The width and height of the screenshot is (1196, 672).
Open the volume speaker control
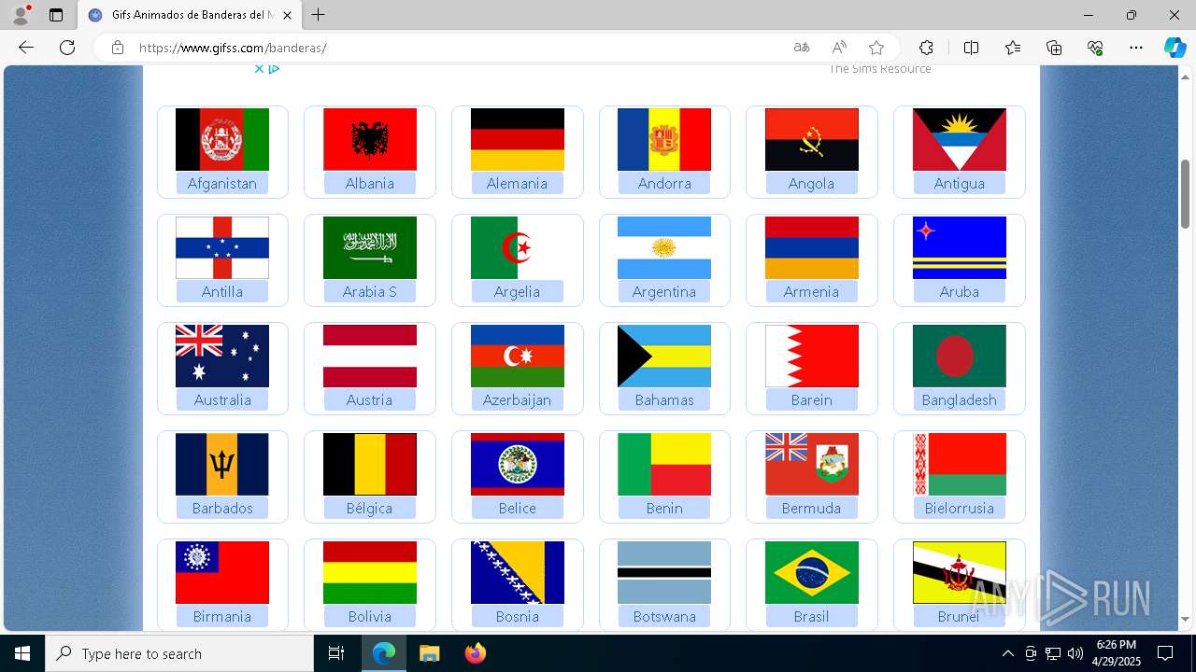pyautogui.click(x=1075, y=653)
